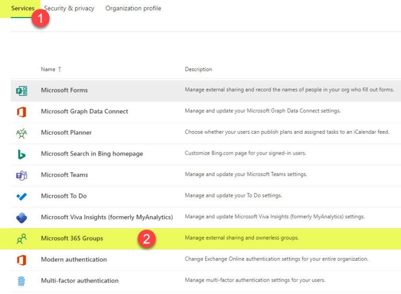
Task: Open Microsoft To Do settings
Action: coord(64,196)
